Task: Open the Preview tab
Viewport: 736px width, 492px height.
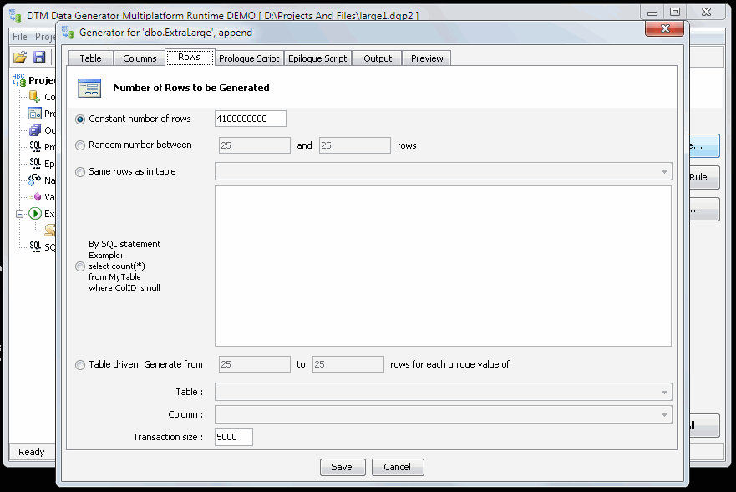Action: tap(426, 58)
